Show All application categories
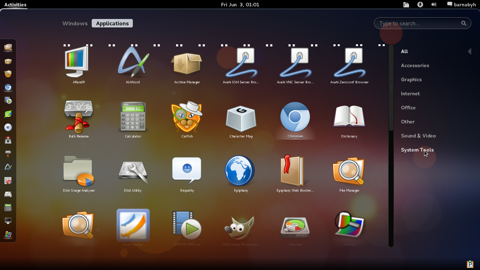480x270 pixels. 404,51
